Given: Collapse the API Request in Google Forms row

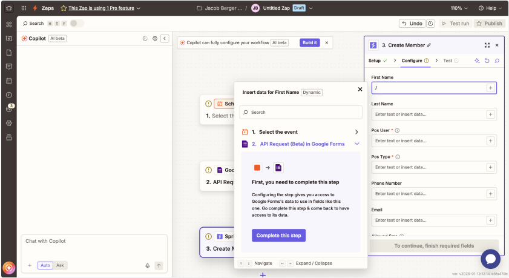Looking at the screenshot, I should coord(300,144).
